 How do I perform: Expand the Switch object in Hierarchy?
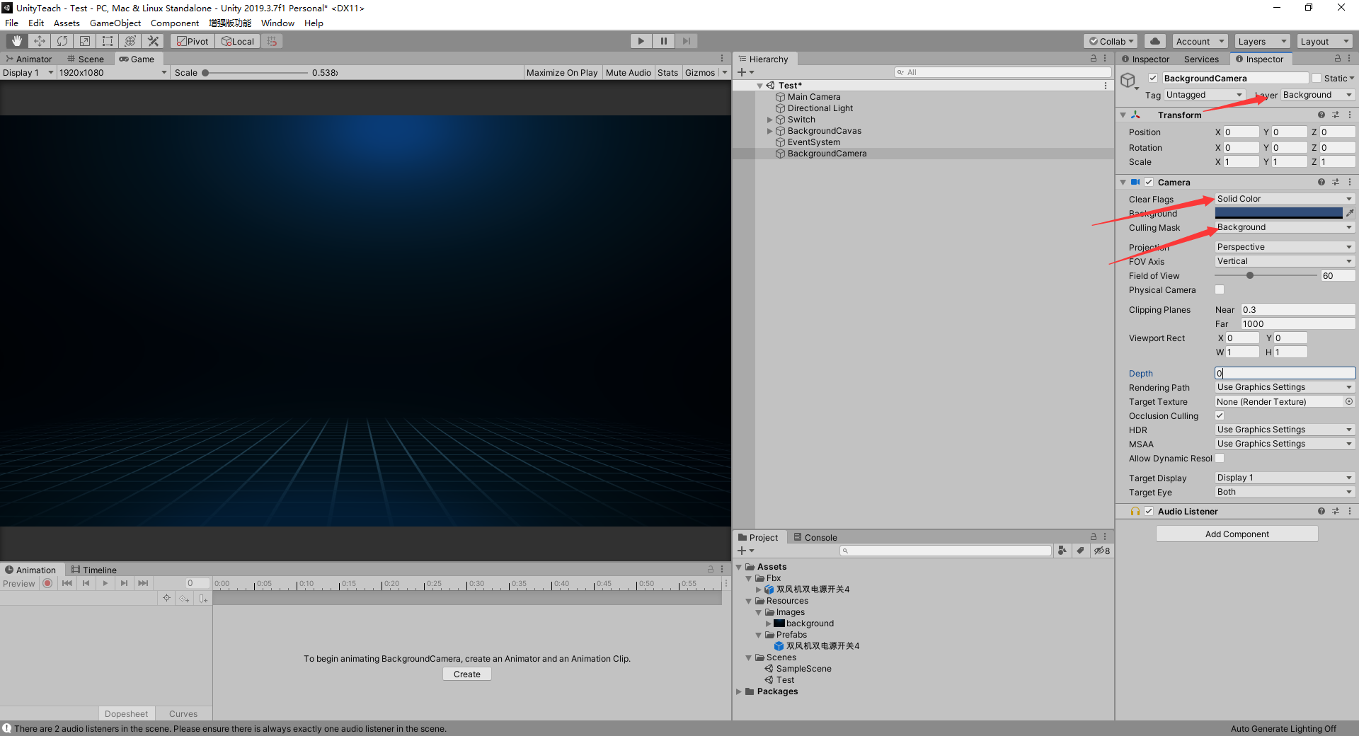tap(770, 120)
